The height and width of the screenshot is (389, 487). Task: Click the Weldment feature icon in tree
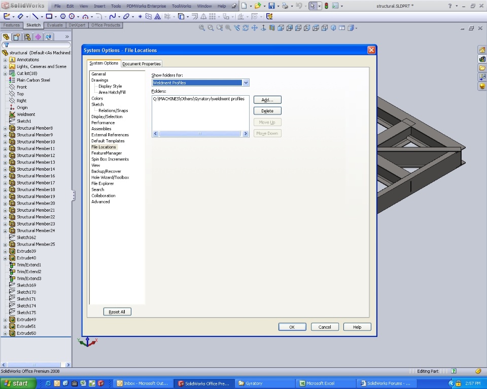click(x=13, y=114)
